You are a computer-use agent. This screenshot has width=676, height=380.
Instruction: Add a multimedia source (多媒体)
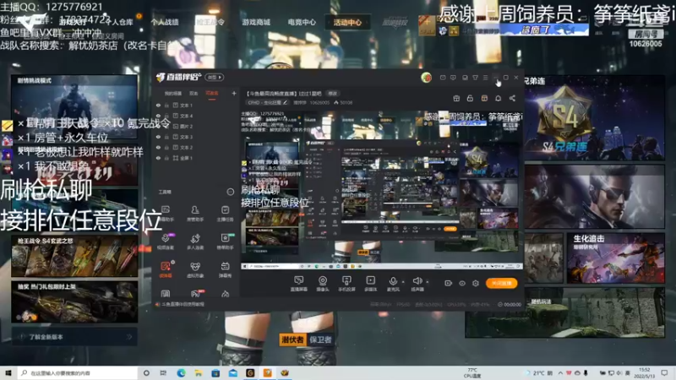click(x=370, y=283)
